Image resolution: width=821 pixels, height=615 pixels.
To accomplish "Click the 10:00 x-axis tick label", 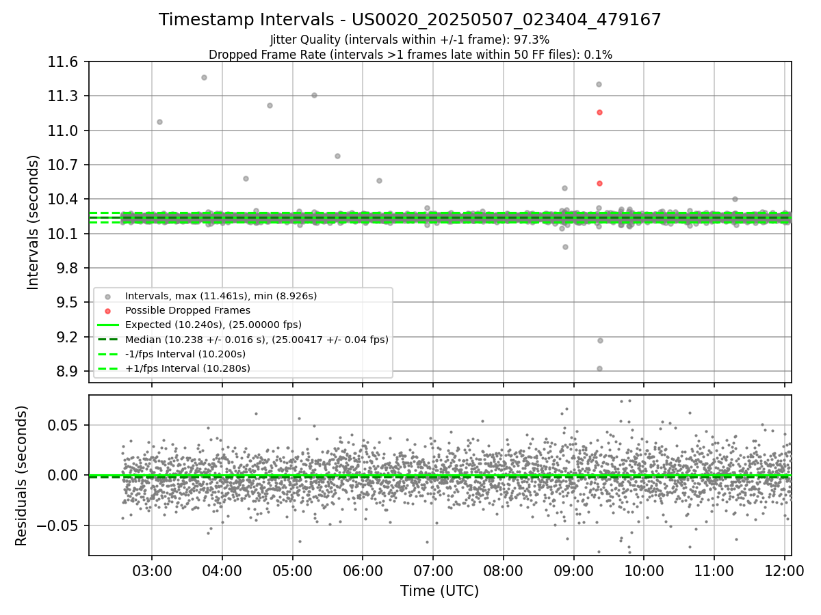I will coord(644,570).
